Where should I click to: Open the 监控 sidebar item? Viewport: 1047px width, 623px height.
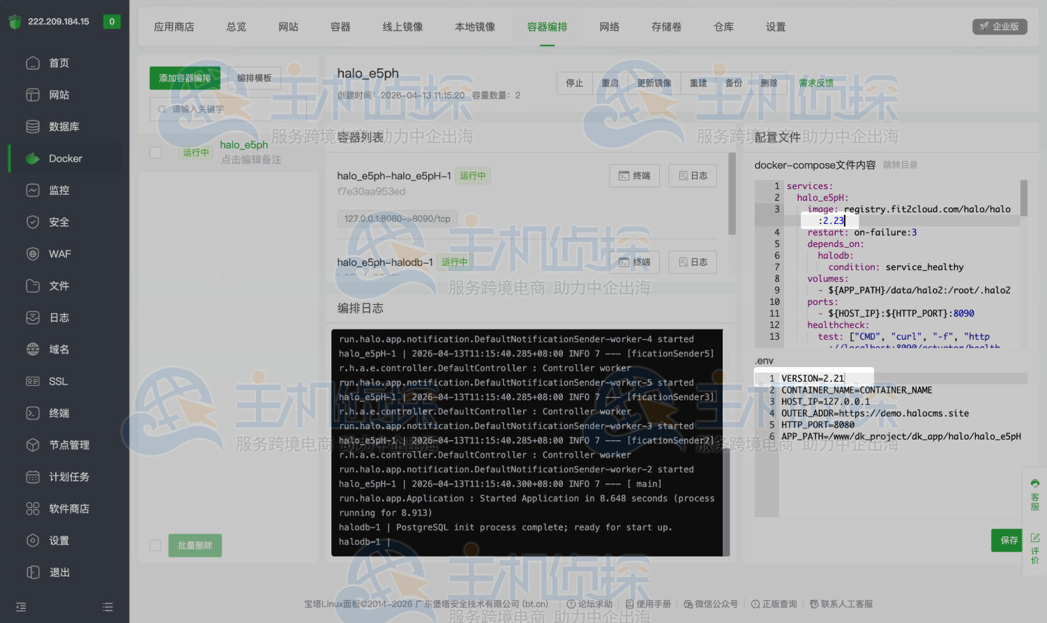[59, 190]
